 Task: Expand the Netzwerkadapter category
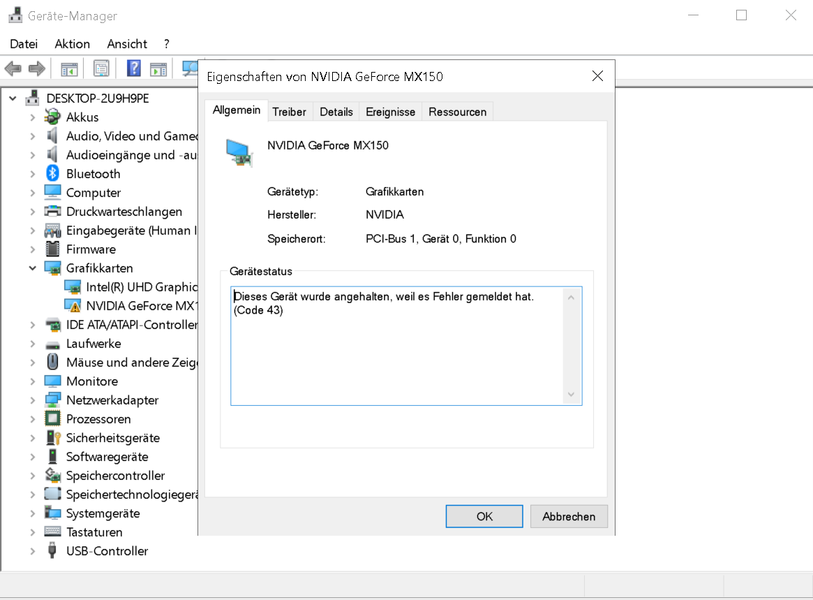pyautogui.click(x=33, y=400)
